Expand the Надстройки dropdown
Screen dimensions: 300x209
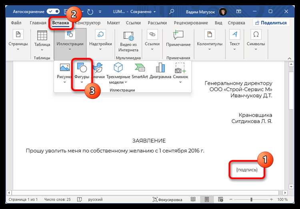(x=100, y=40)
